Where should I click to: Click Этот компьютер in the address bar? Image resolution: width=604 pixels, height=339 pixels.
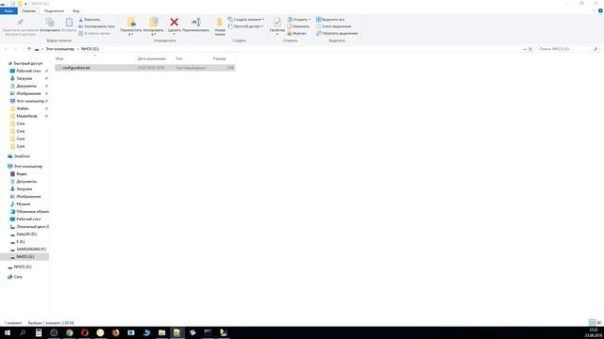tap(59, 49)
